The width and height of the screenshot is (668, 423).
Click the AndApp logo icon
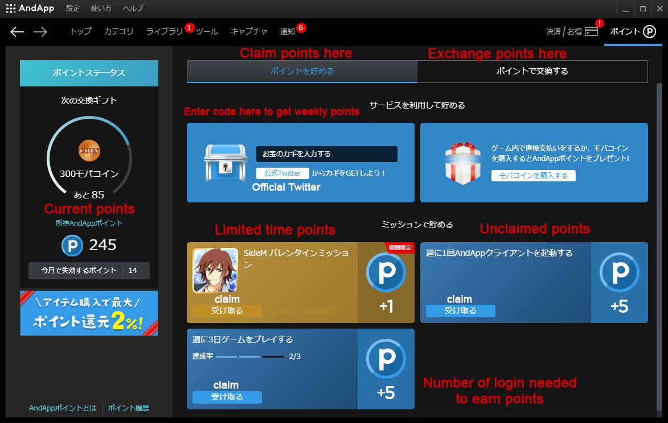11,8
